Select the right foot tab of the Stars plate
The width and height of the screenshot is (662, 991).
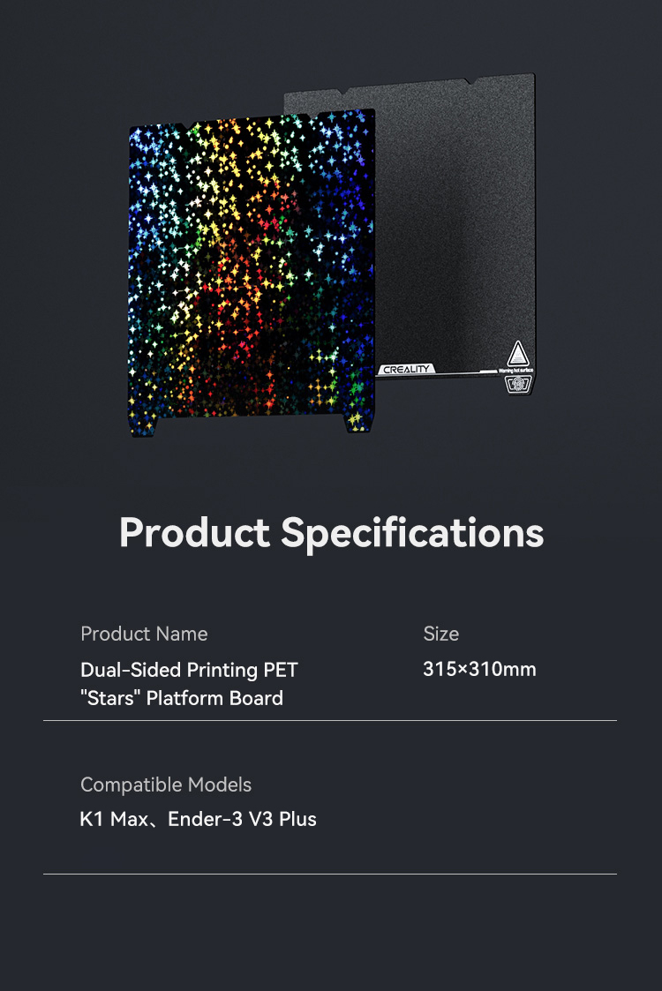(357, 424)
